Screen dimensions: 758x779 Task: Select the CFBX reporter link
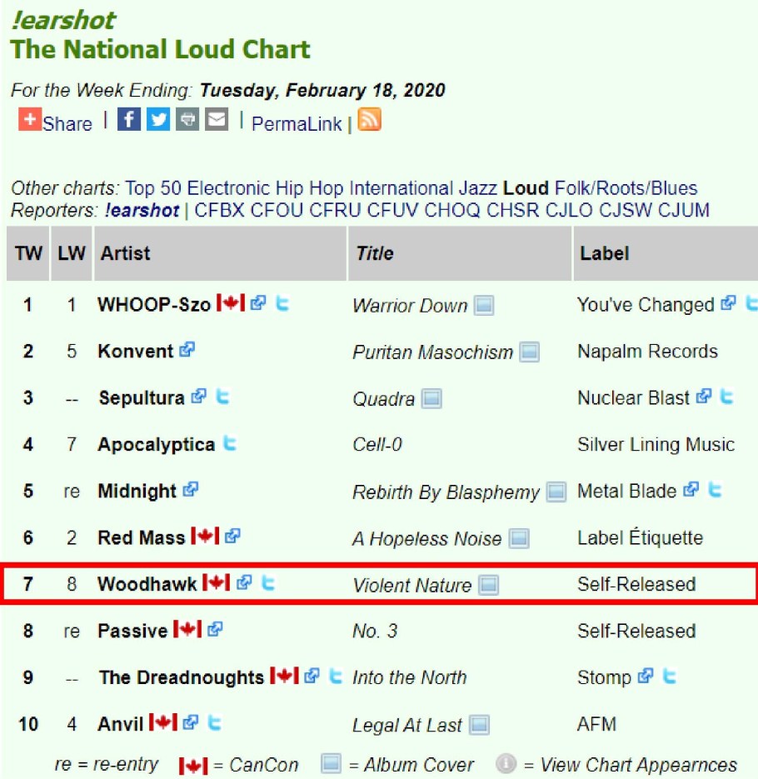[x=220, y=210]
